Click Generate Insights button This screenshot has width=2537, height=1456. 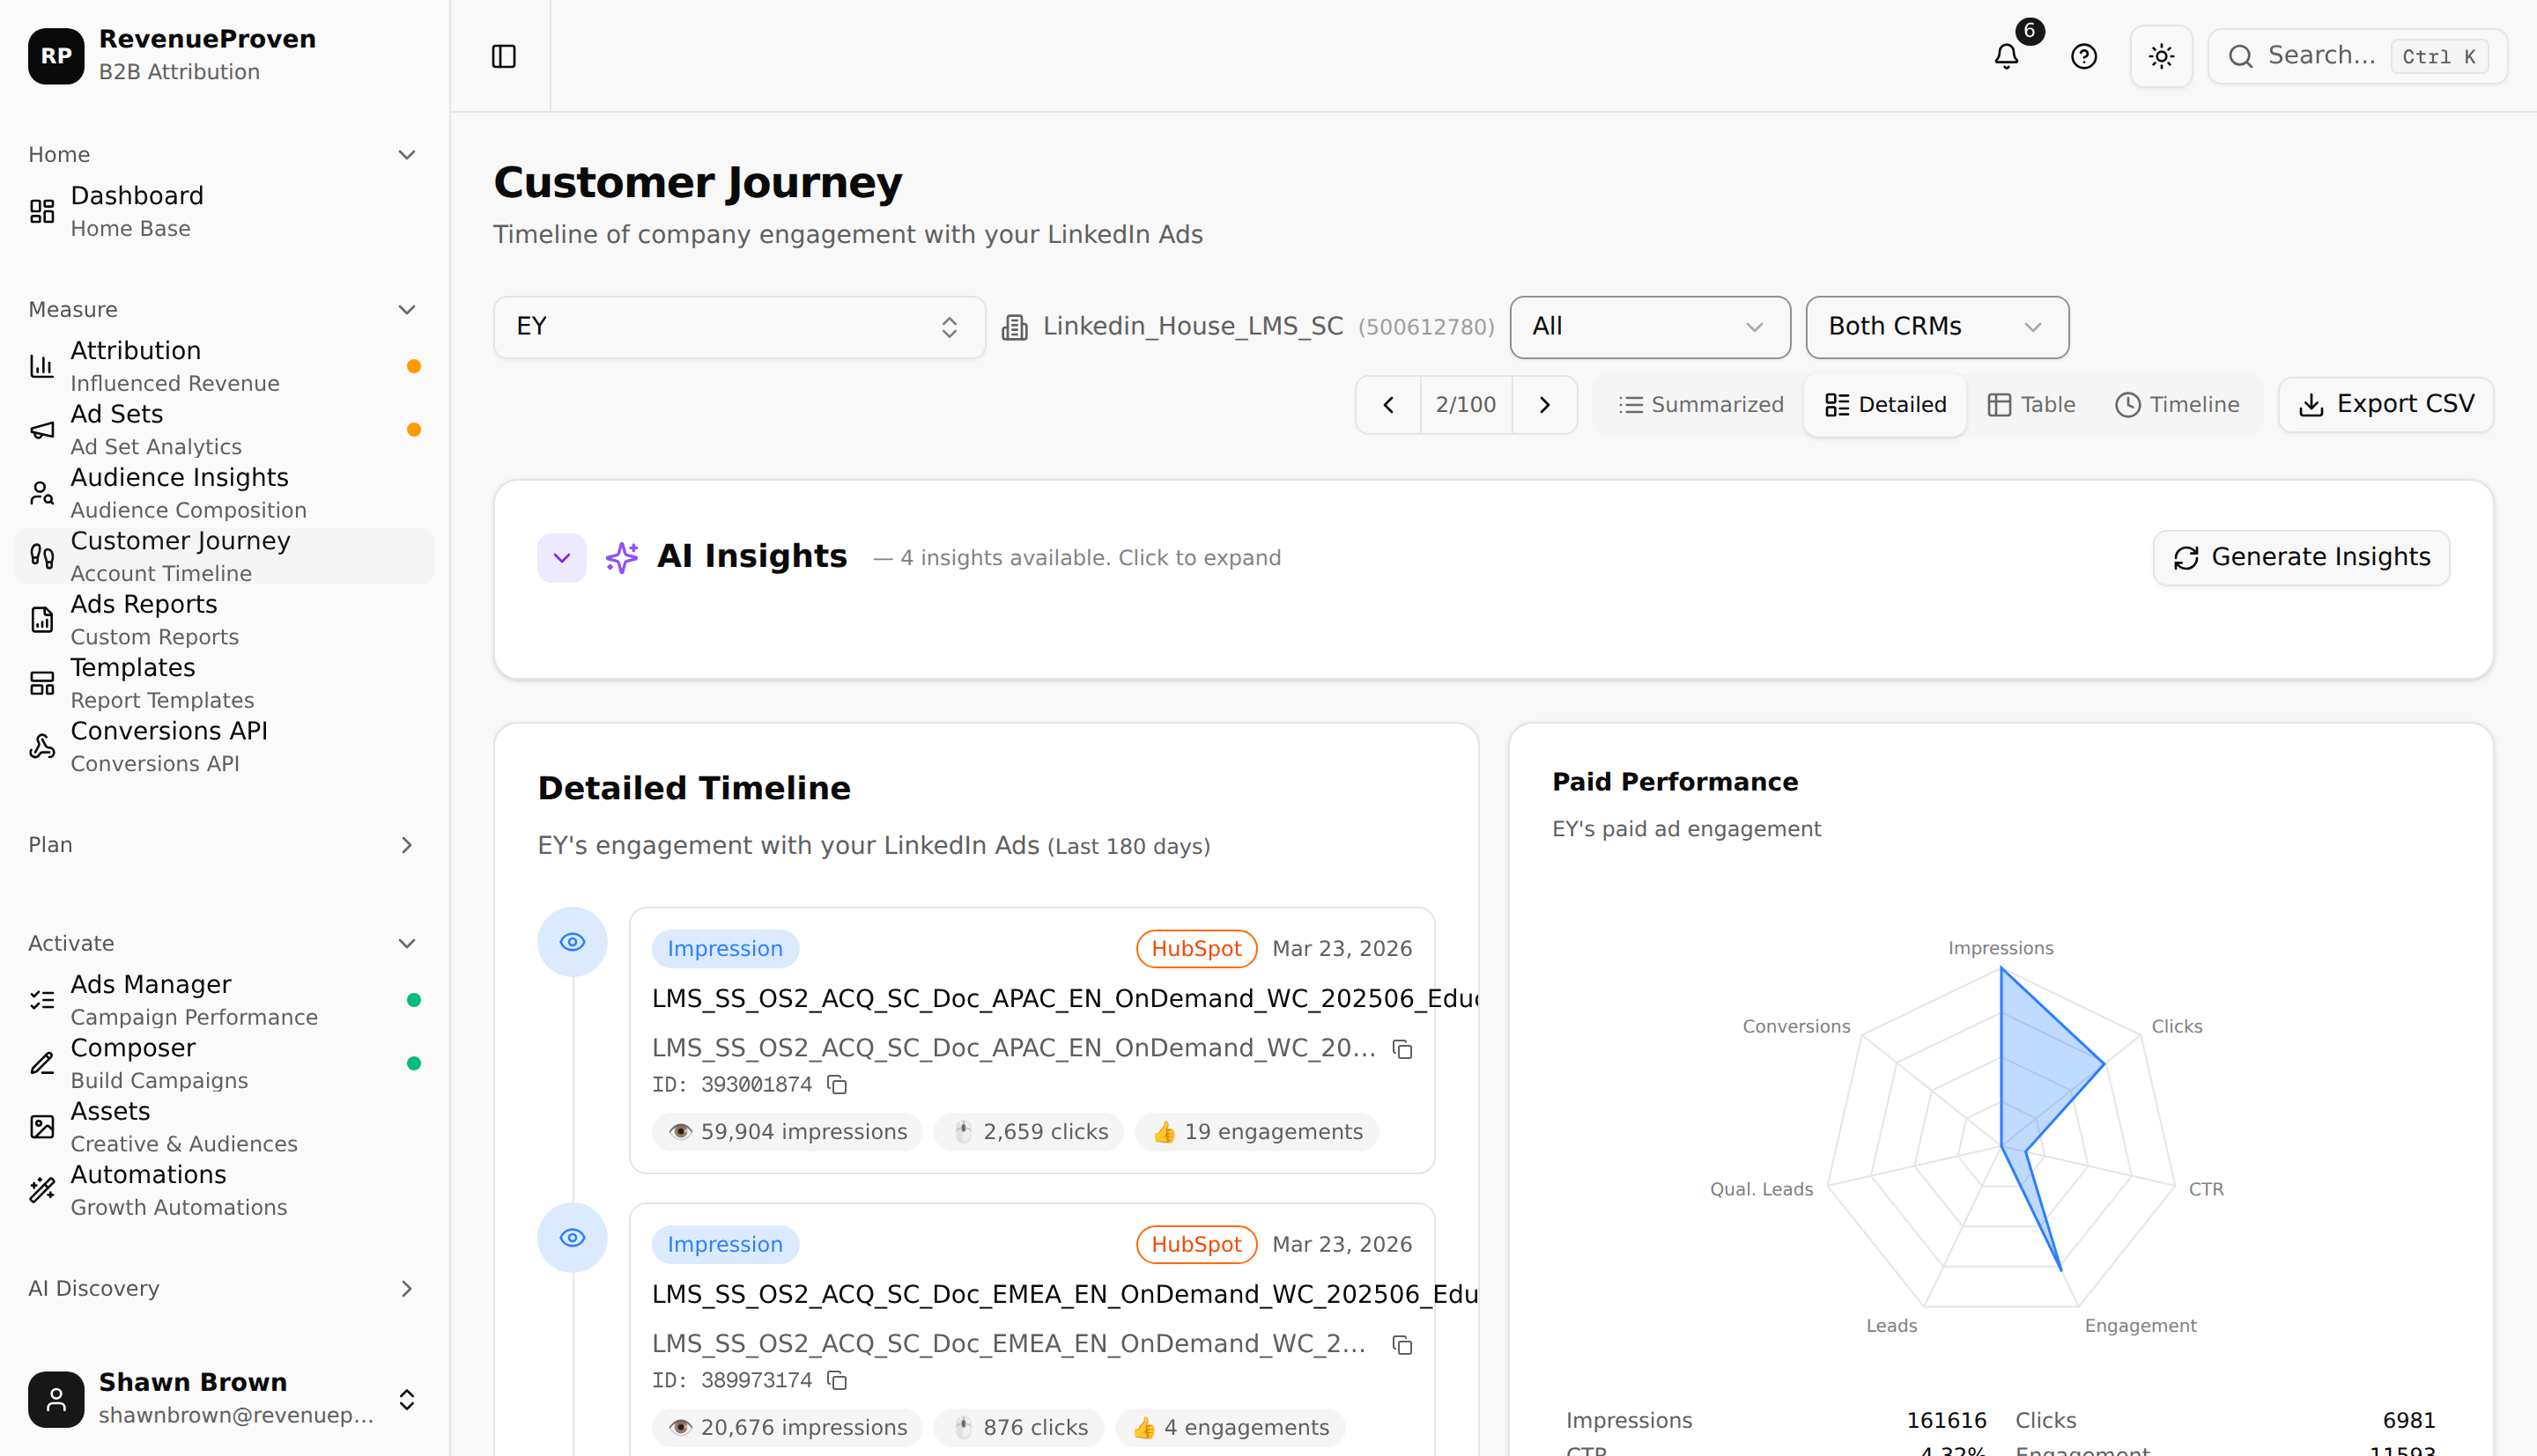pos(2301,557)
